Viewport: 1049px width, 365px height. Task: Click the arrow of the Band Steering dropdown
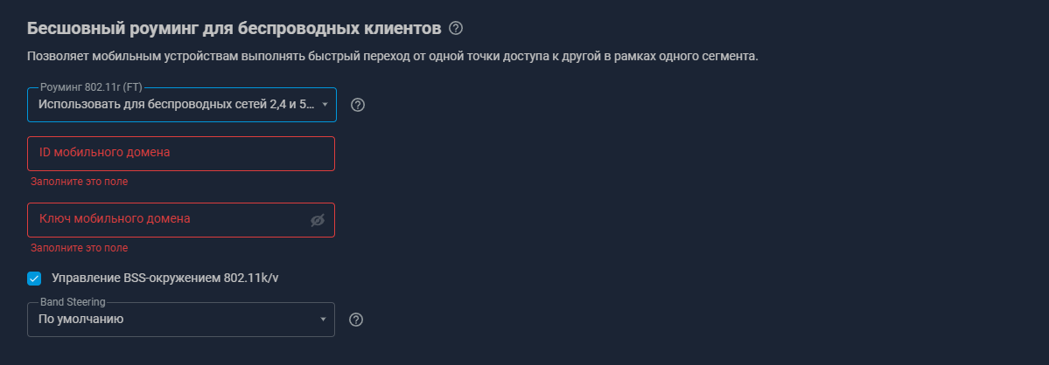(325, 320)
